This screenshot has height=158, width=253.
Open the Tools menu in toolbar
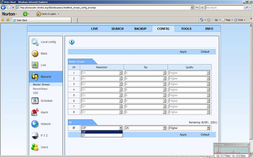point(240,20)
